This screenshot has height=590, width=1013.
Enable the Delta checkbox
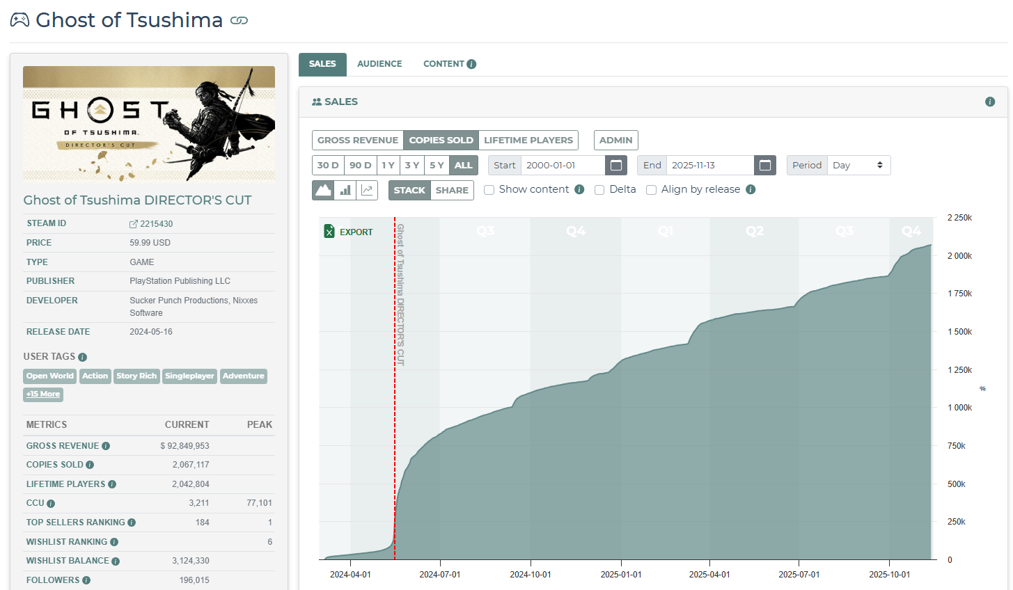[x=599, y=190]
